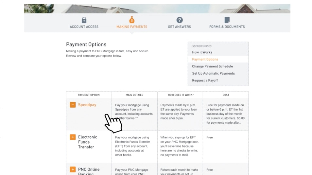Image resolution: width=312 pixels, height=175 pixels.
Task: Click the Get Answers question mark icon
Action: [180, 20]
